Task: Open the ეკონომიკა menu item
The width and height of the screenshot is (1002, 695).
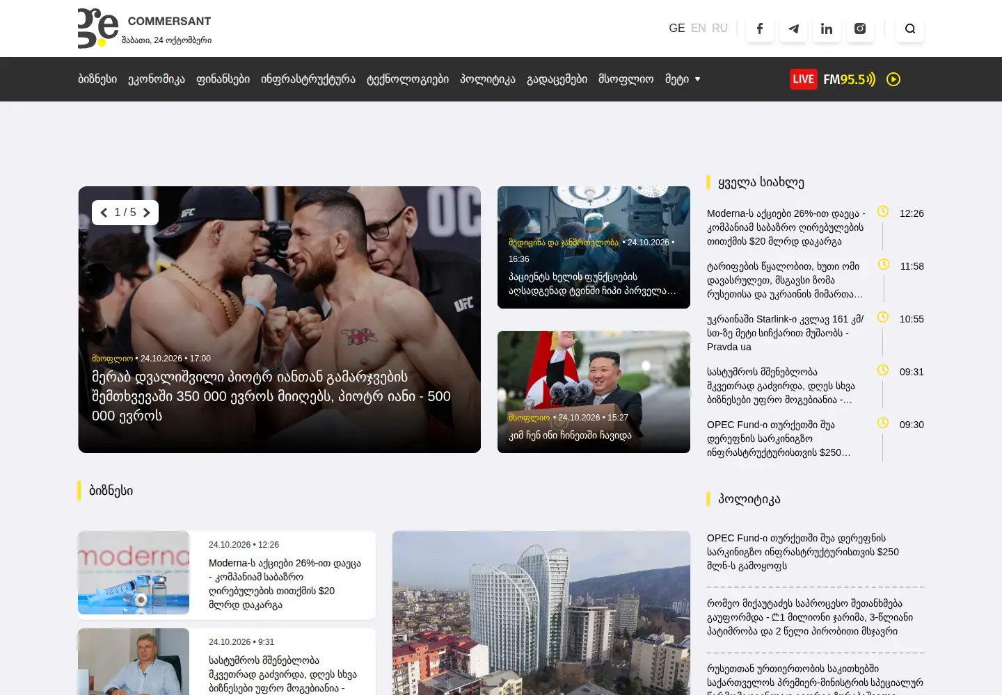Action: tap(157, 79)
